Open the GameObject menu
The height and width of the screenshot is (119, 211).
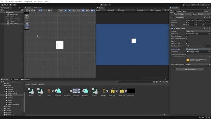(18, 2)
